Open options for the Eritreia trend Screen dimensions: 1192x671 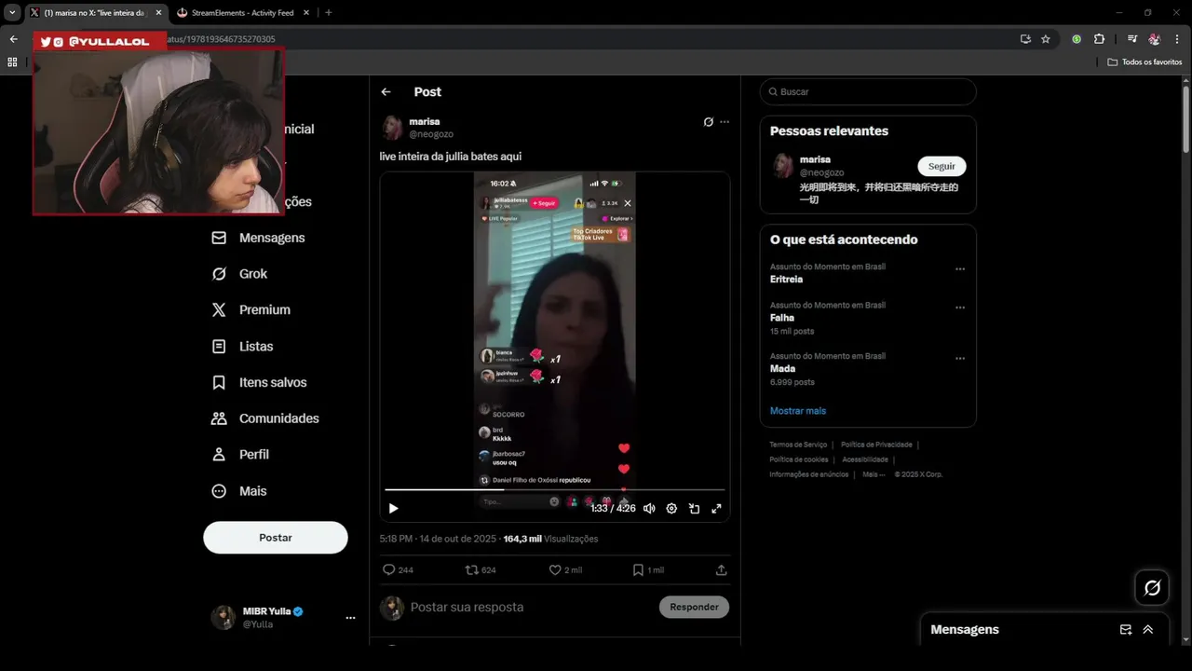pyautogui.click(x=960, y=269)
